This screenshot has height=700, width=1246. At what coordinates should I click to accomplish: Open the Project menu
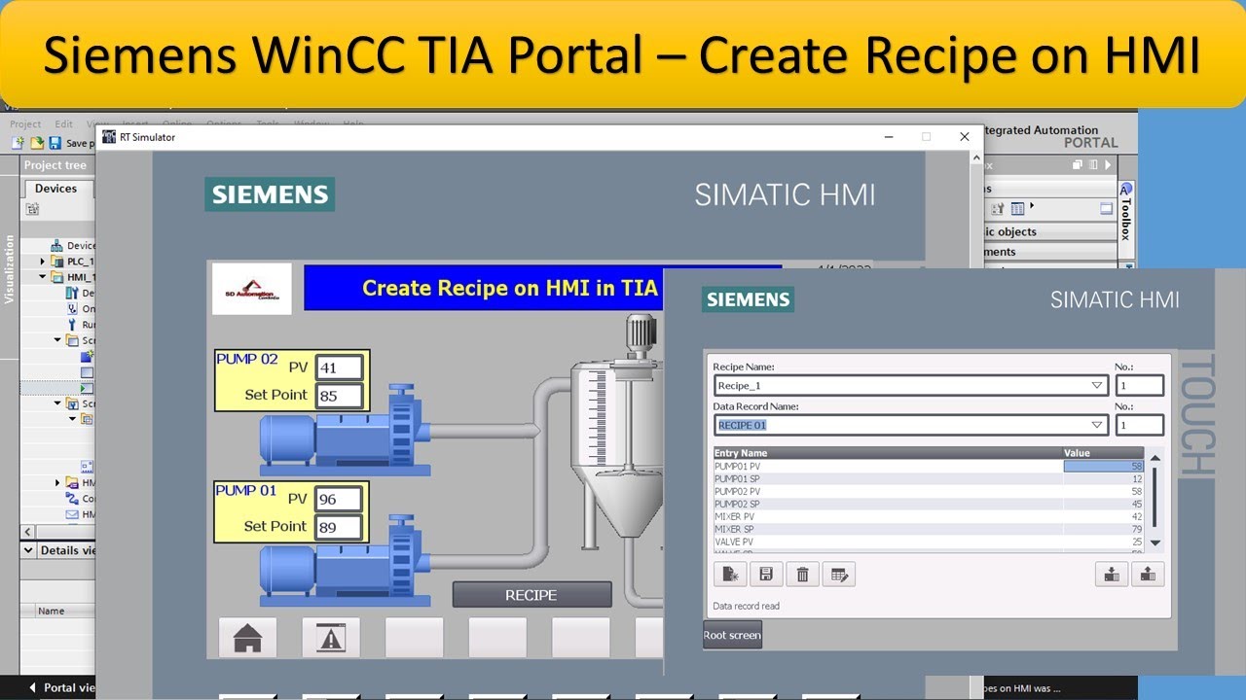[x=25, y=124]
